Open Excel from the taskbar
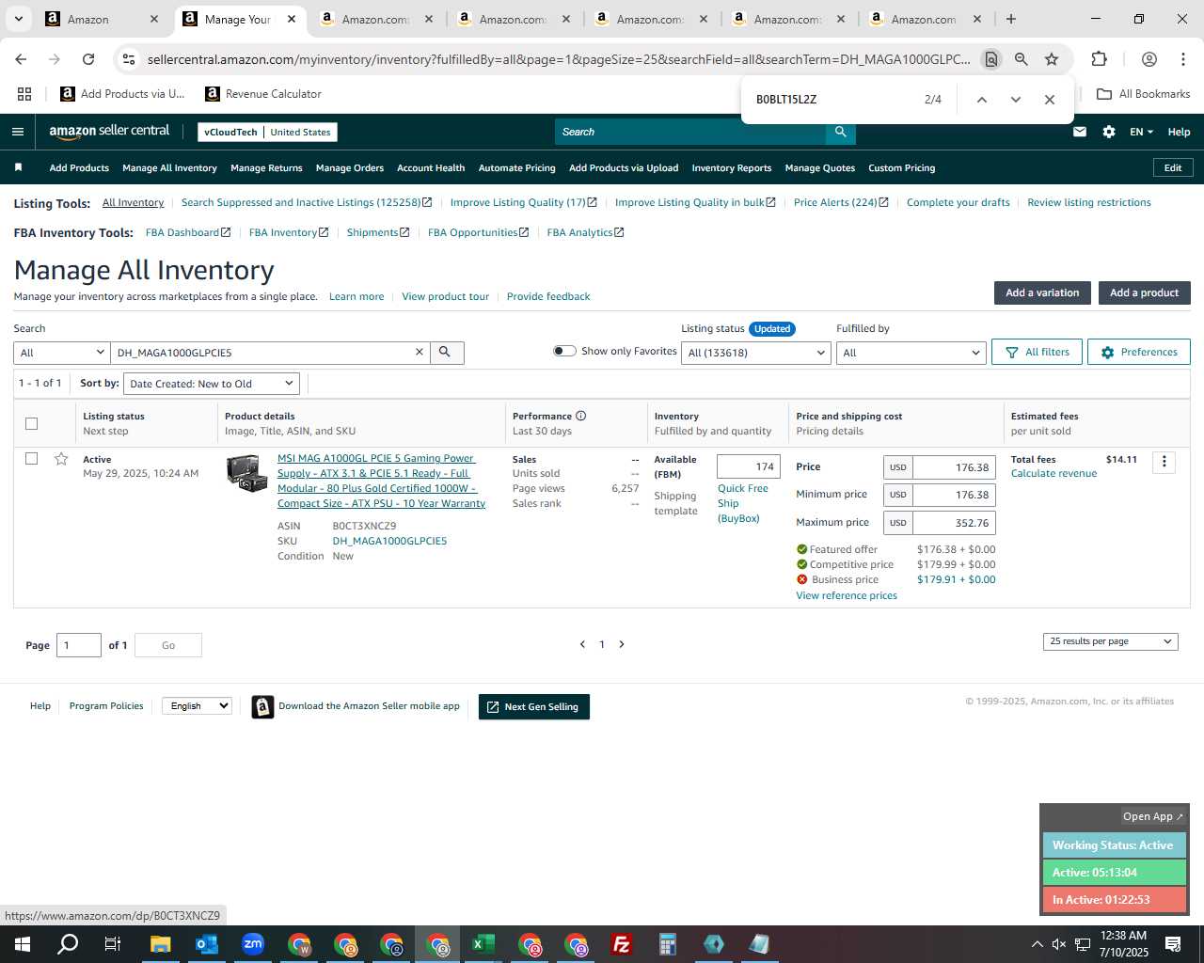This screenshot has height=963, width=1204. point(483,944)
